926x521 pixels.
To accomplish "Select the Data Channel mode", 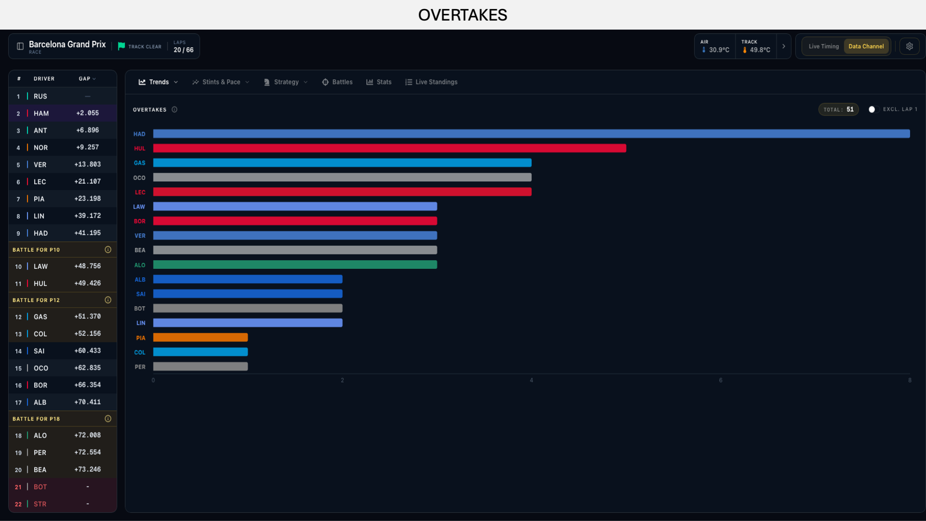I will (866, 47).
